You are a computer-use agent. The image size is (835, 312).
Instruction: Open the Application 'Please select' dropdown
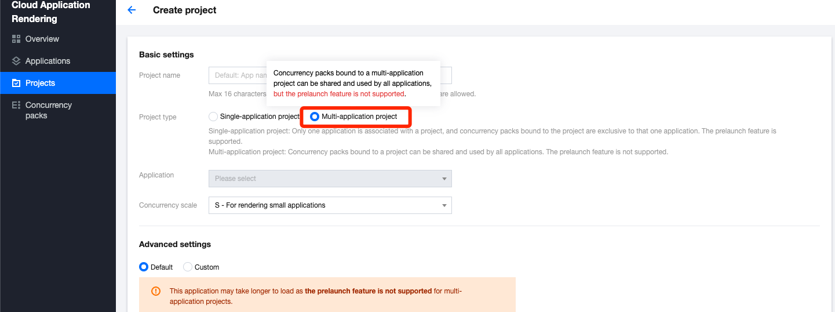(330, 179)
